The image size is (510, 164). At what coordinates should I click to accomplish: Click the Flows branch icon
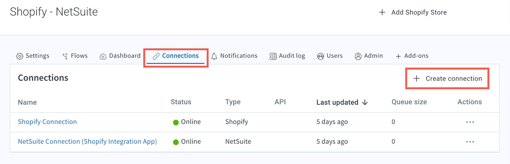pyautogui.click(x=65, y=56)
